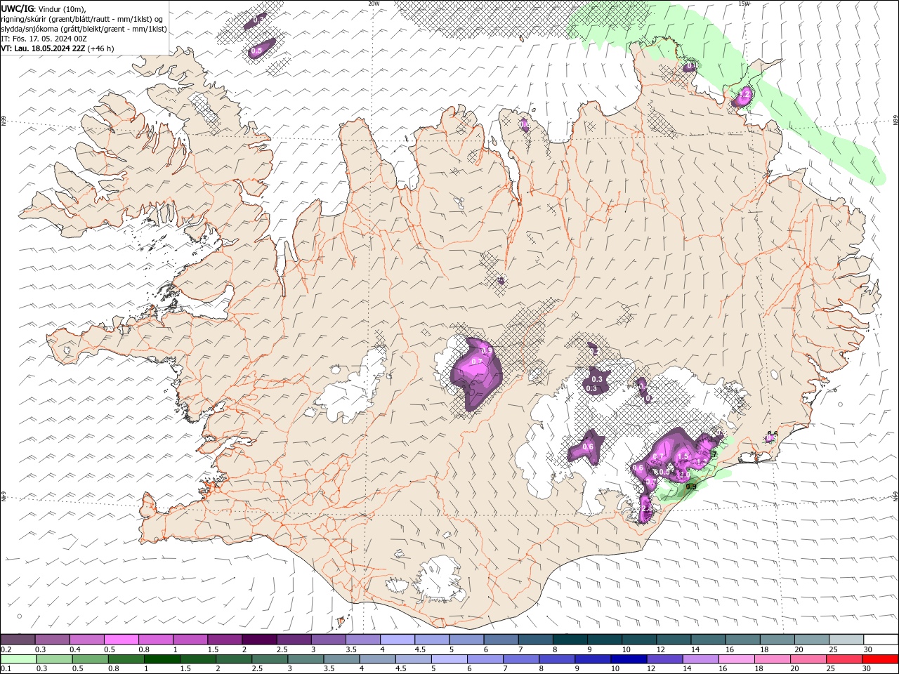This screenshot has width=899, height=674.
Task: Select the 0.5 bright pink swatch in the purple colorbar
Action: click(x=121, y=640)
